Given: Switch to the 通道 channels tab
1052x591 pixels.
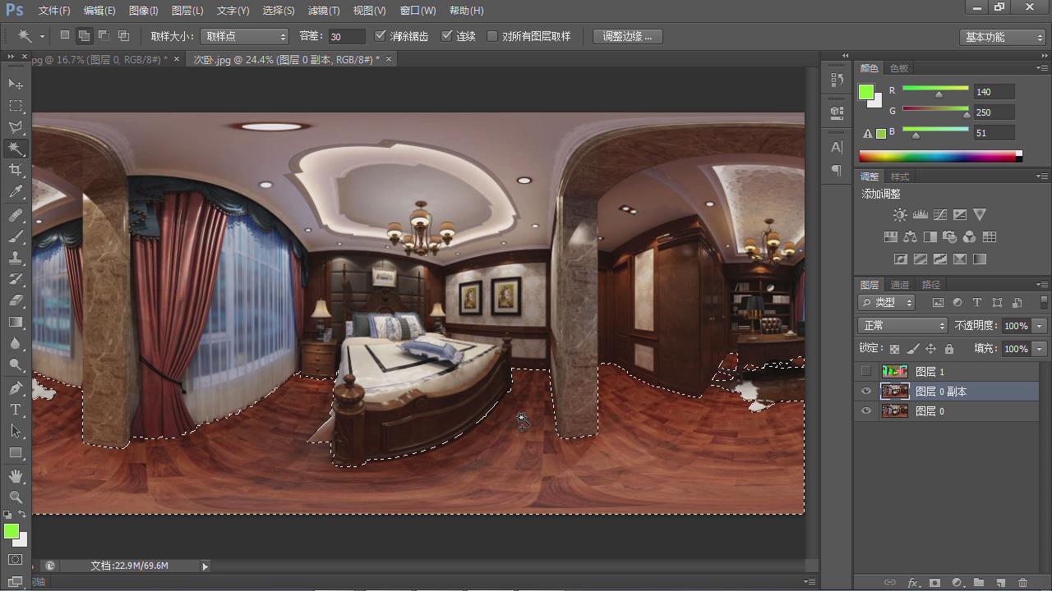Looking at the screenshot, I should point(900,285).
